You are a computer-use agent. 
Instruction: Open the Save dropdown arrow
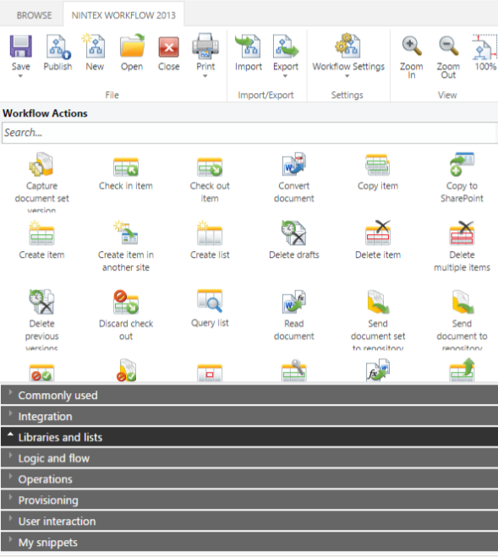point(20,76)
